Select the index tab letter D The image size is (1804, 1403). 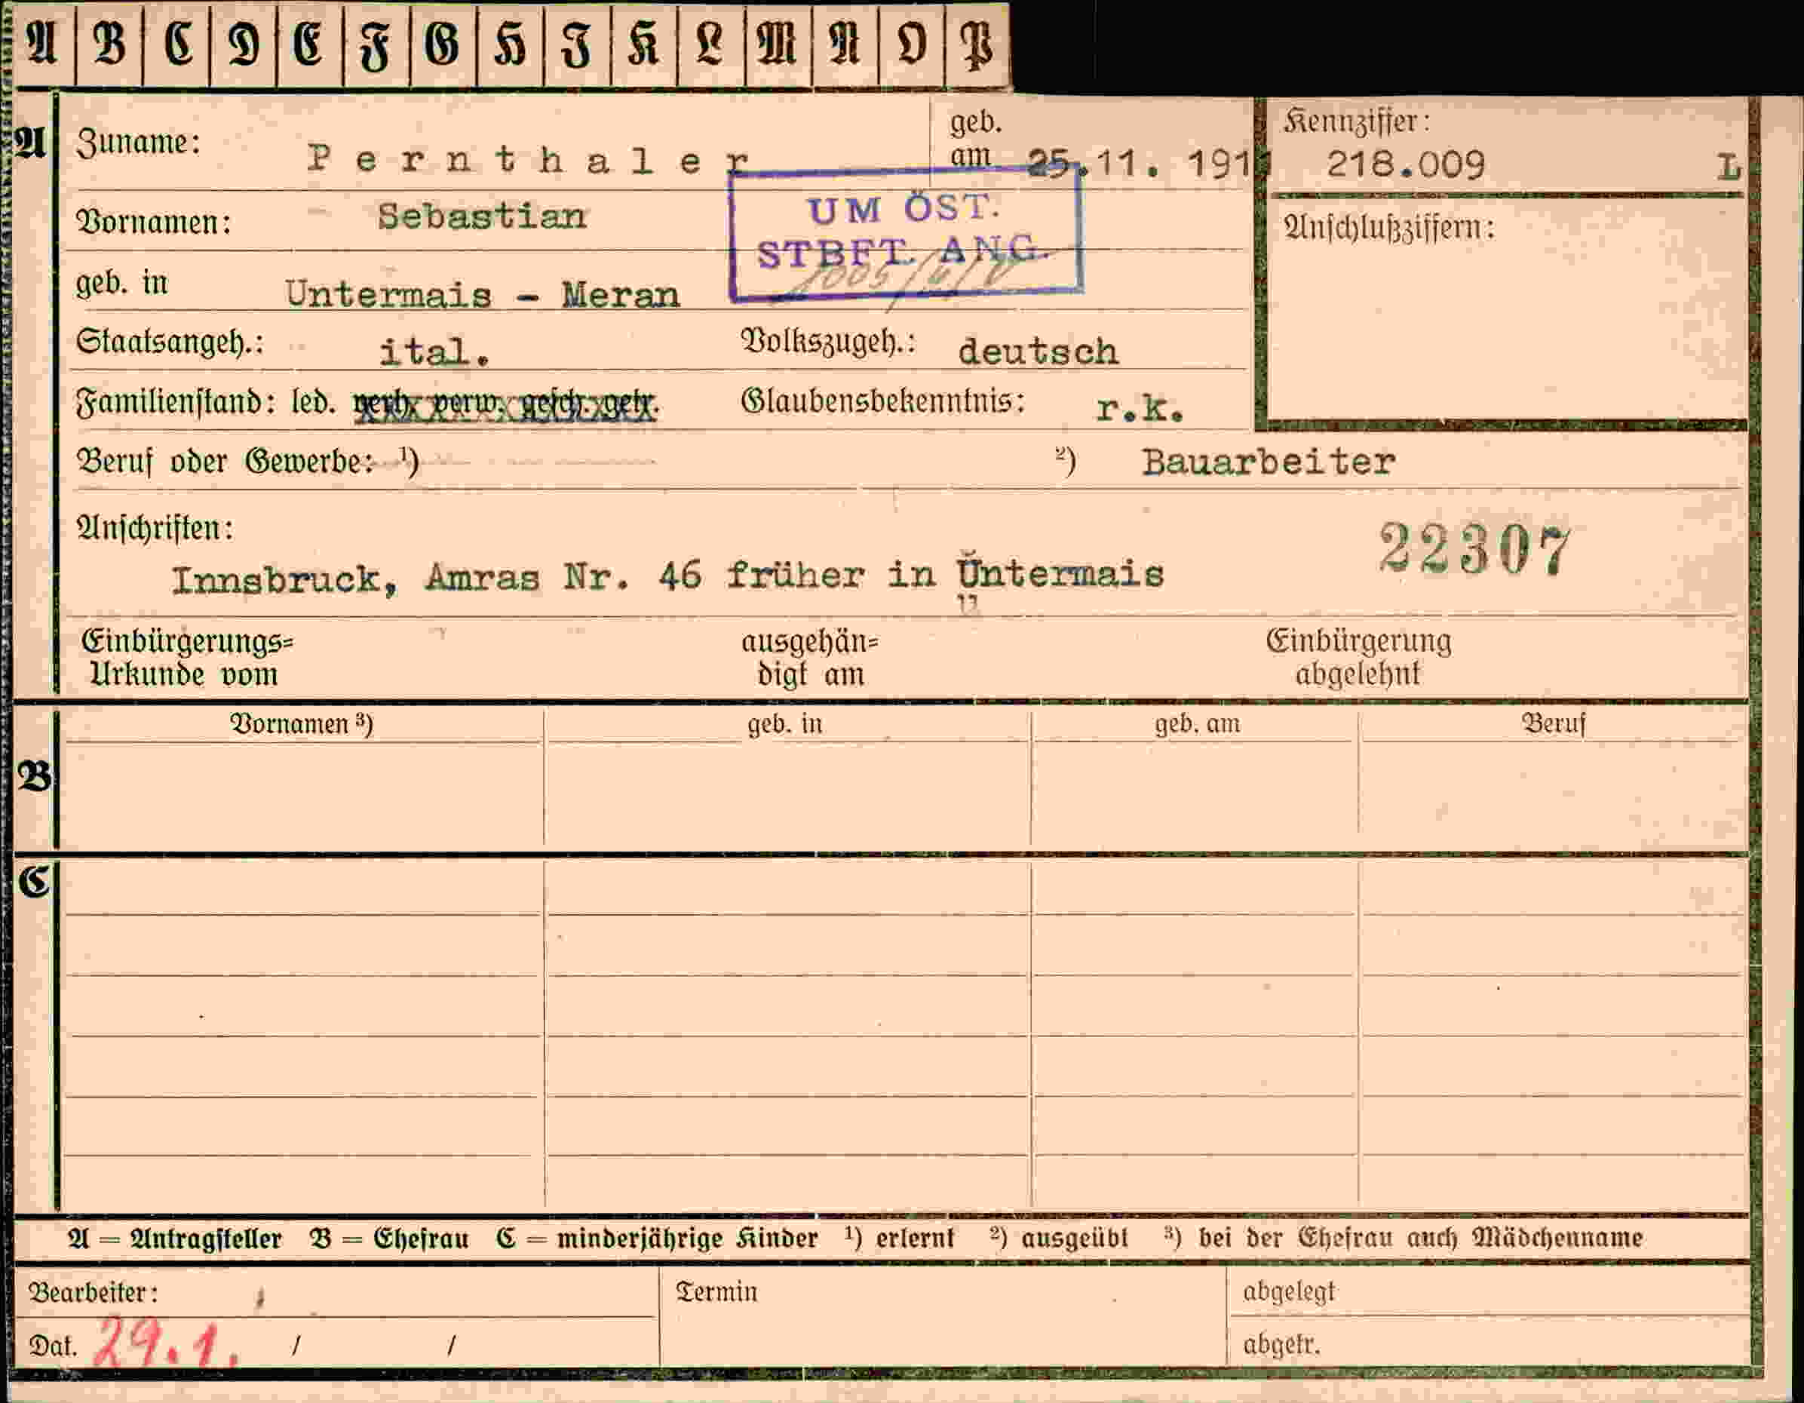244,45
